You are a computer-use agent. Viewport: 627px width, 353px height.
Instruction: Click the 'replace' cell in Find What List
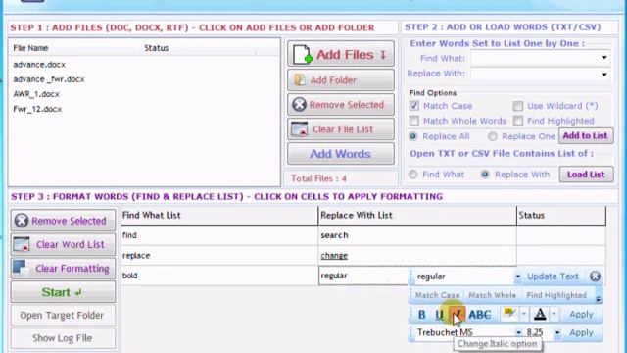click(x=219, y=255)
